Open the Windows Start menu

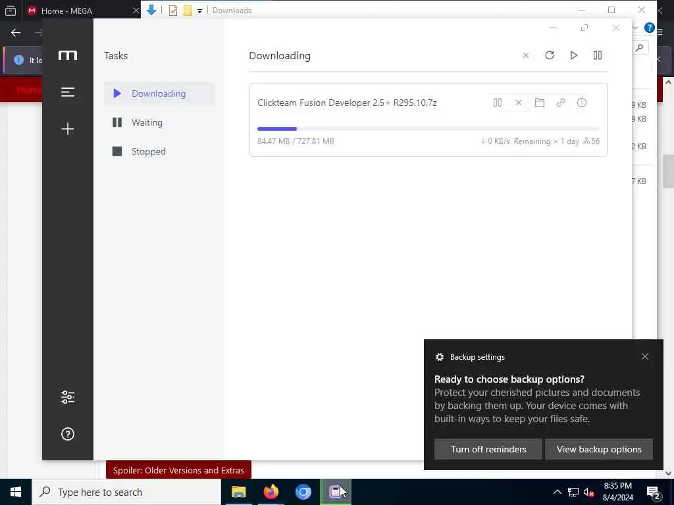pyautogui.click(x=16, y=492)
